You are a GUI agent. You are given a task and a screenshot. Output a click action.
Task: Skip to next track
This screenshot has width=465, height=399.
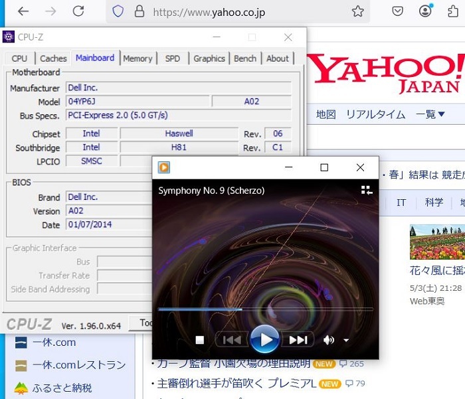[x=298, y=340]
